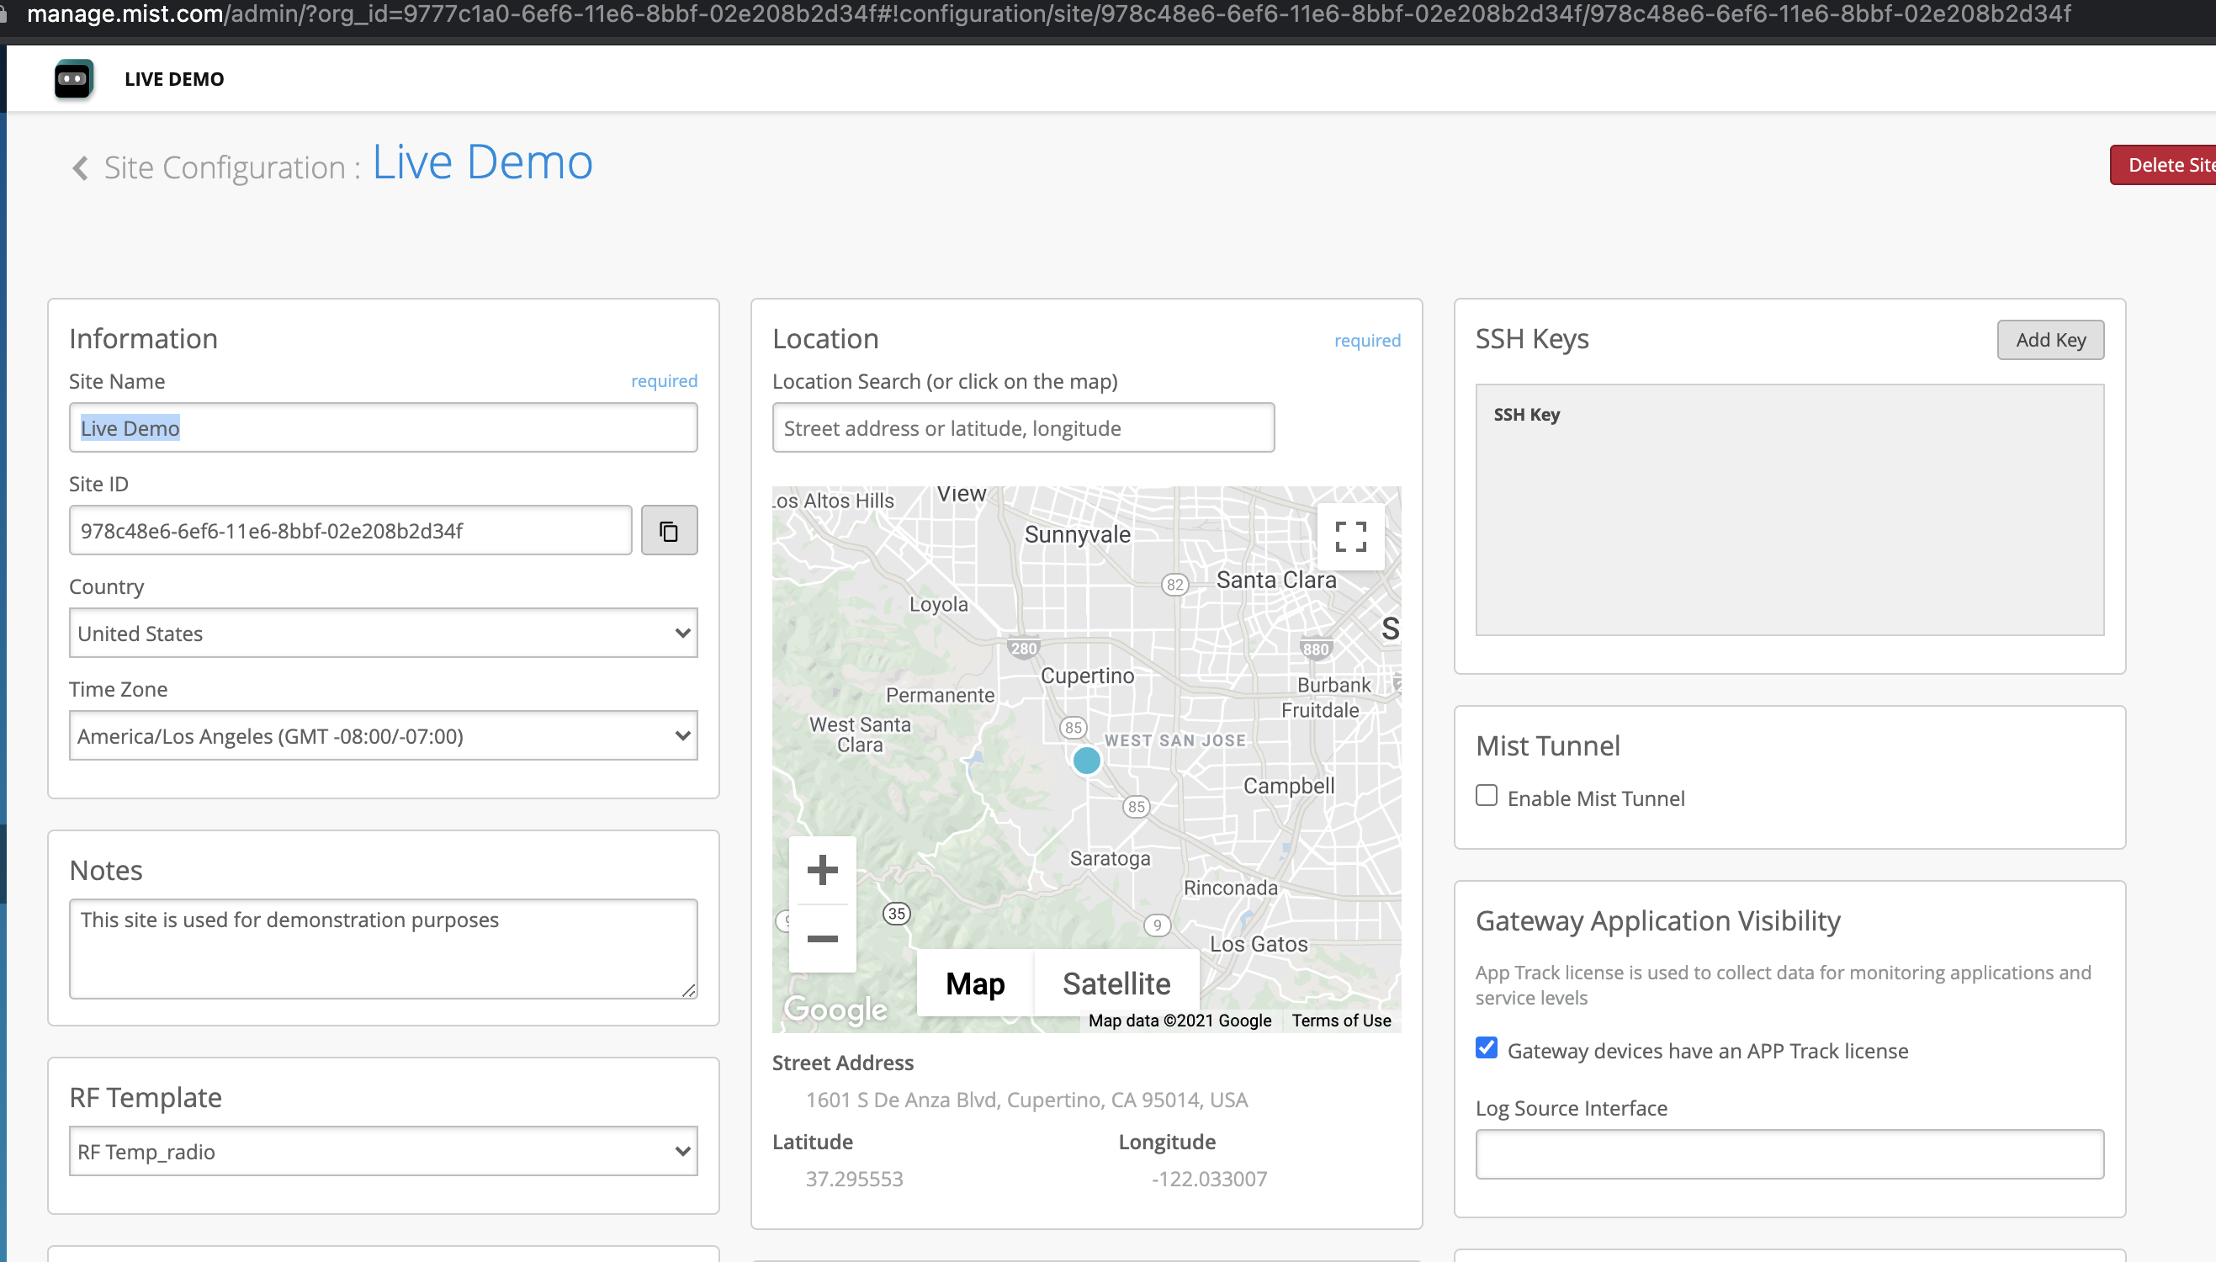Zoom in on the map
The image size is (2216, 1262).
(822, 869)
